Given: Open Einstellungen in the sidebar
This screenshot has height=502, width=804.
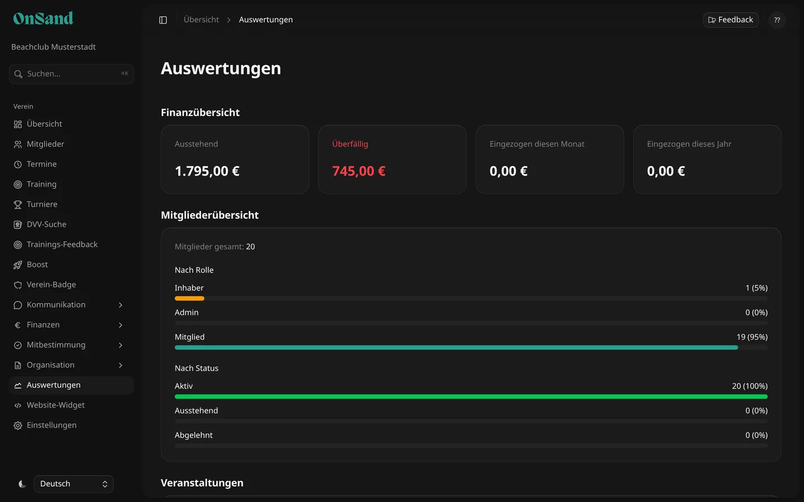Looking at the screenshot, I should click(x=71, y=426).
